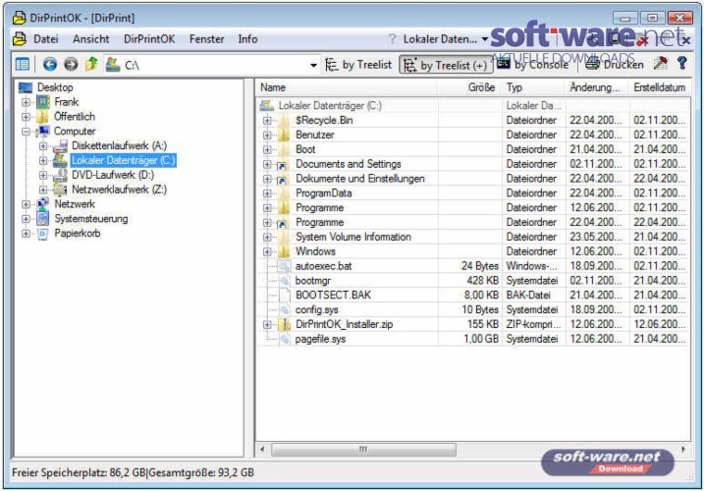Screen dimensions: 704x491
Task: Open the blue question mark help icon
Action: [x=682, y=64]
